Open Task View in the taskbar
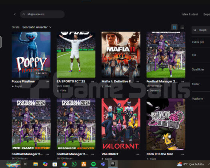This screenshot has width=210, height=168. coord(26,164)
